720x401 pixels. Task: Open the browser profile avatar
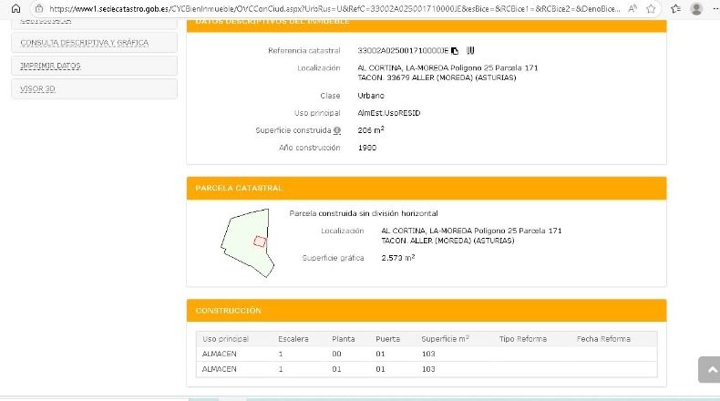click(x=696, y=8)
